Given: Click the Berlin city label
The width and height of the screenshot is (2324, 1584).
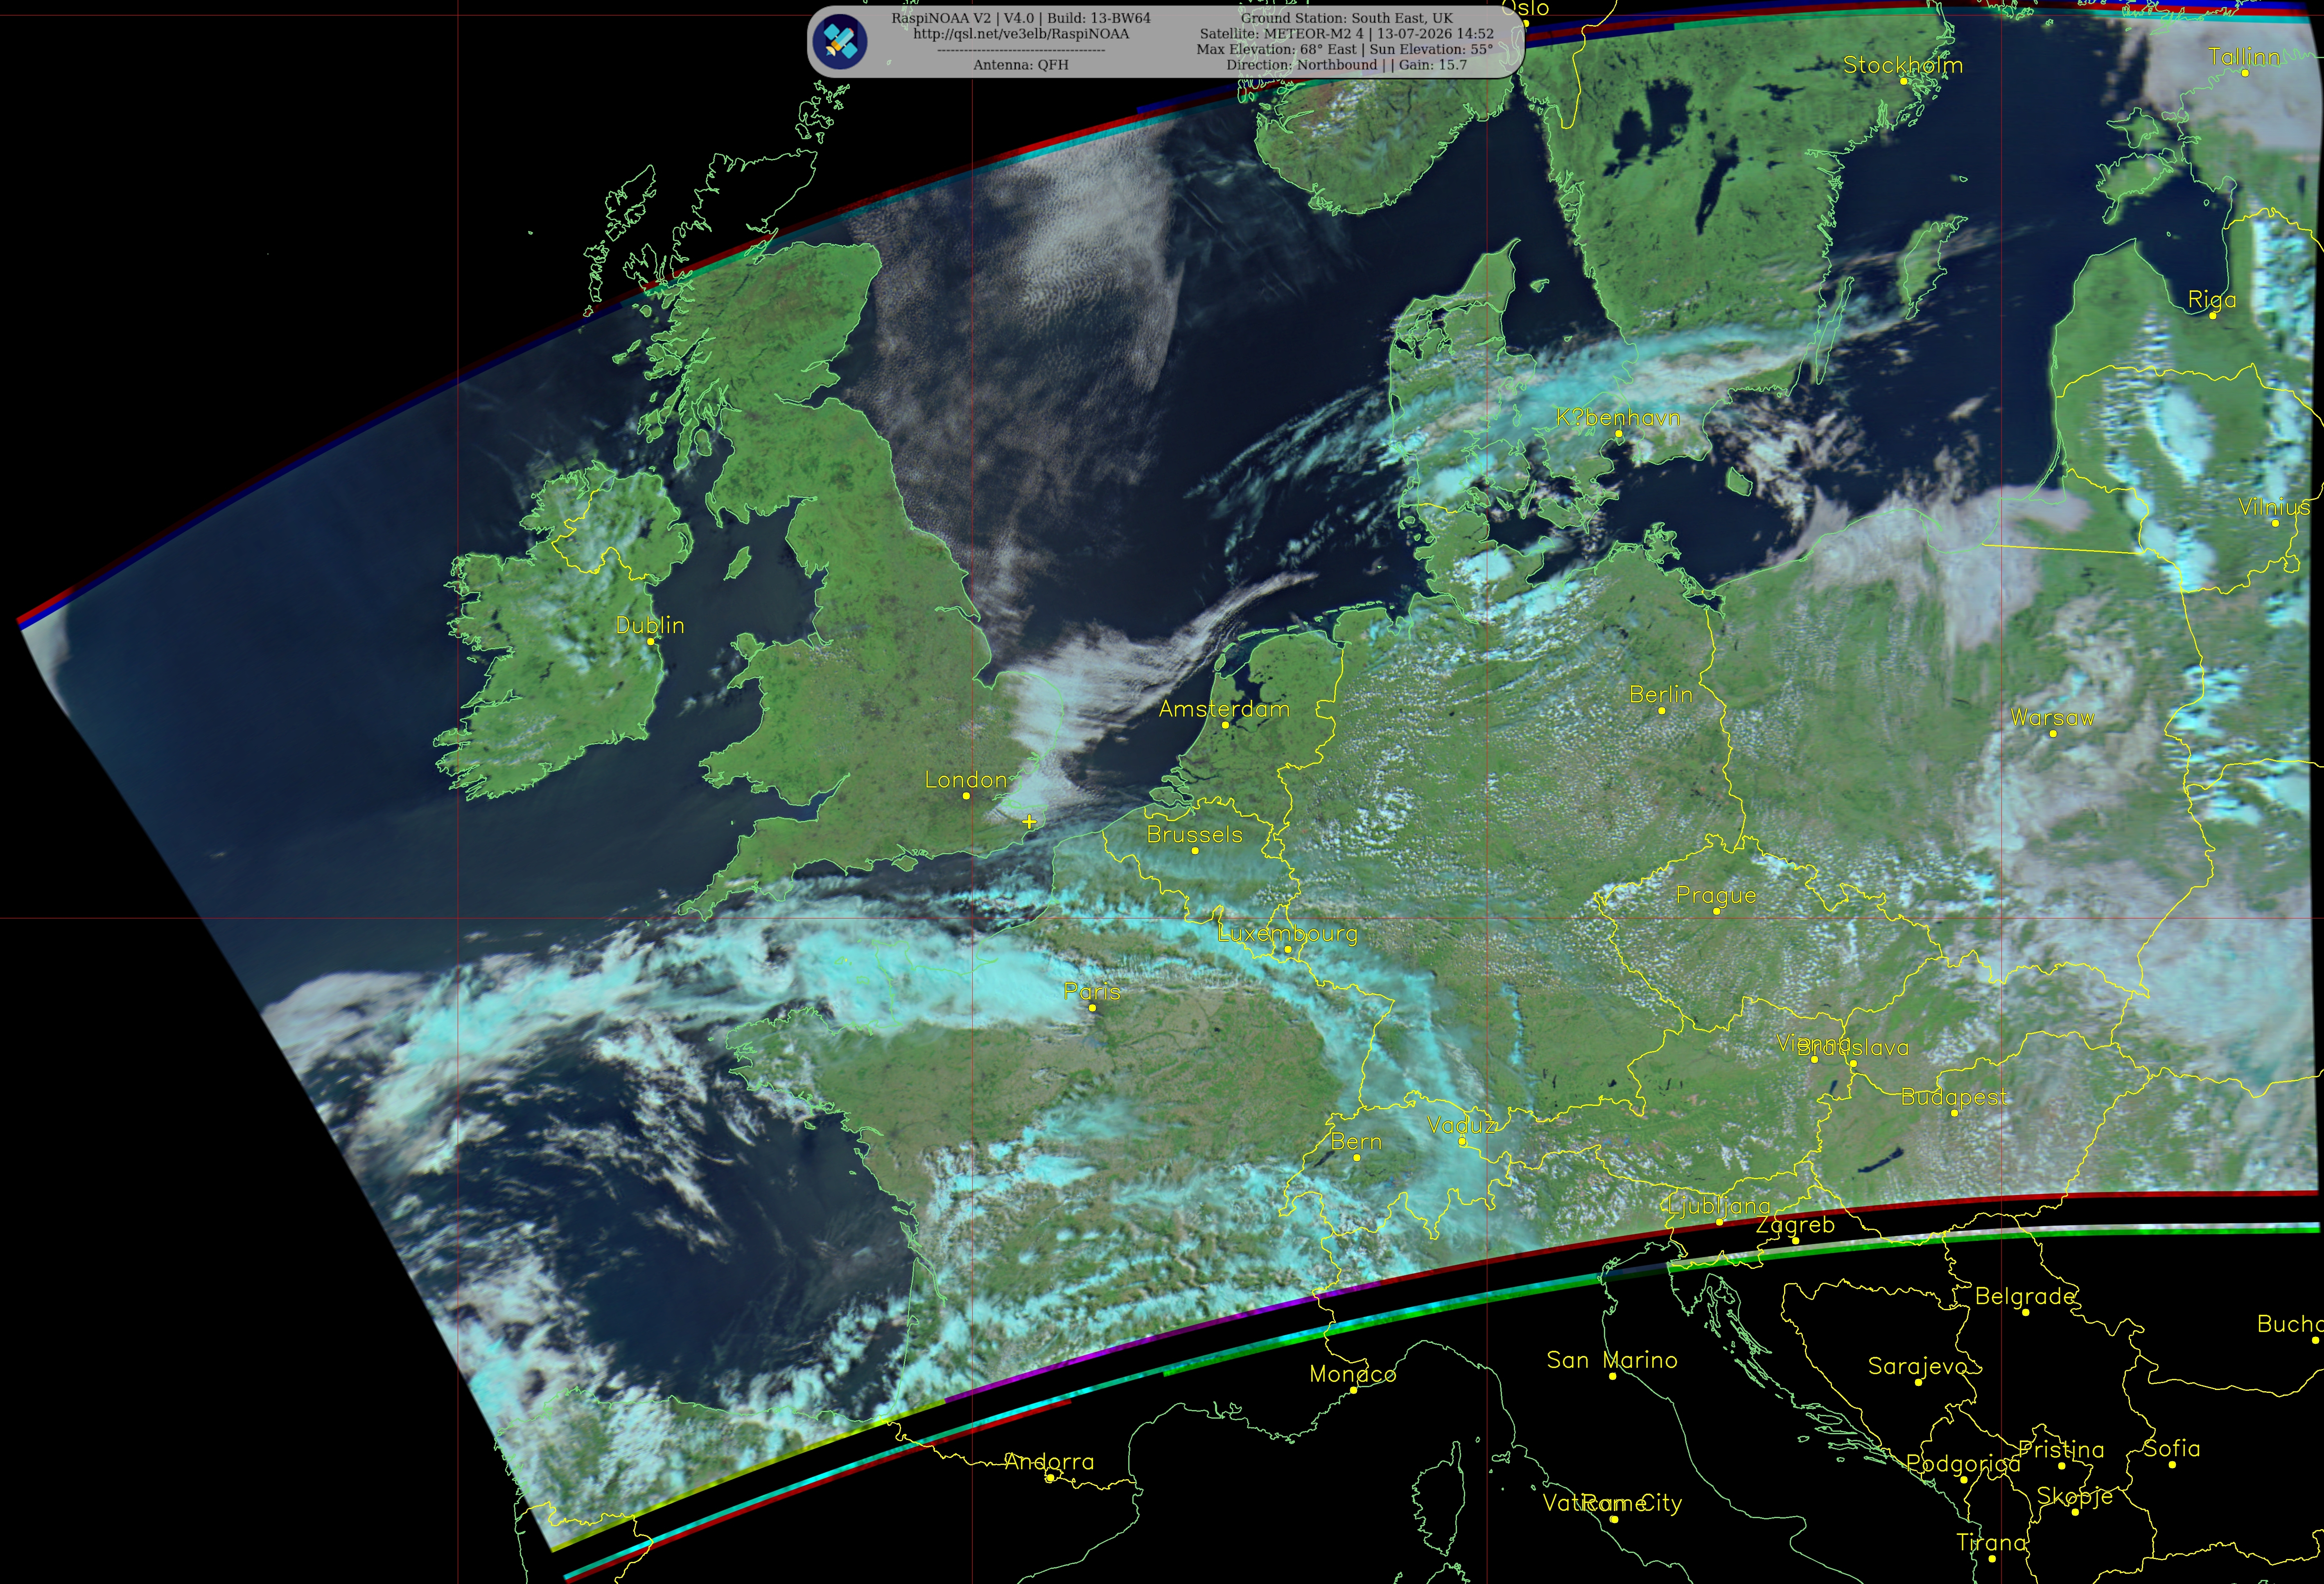Looking at the screenshot, I should [1661, 694].
